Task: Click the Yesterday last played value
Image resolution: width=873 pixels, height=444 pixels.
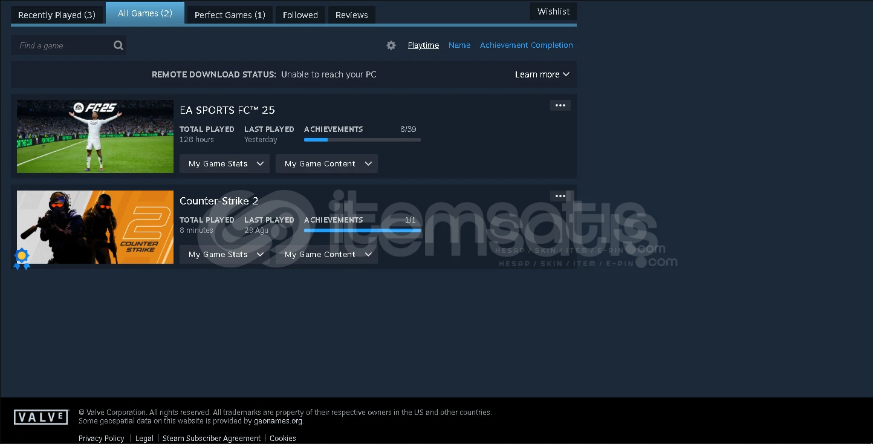Action: tap(261, 140)
